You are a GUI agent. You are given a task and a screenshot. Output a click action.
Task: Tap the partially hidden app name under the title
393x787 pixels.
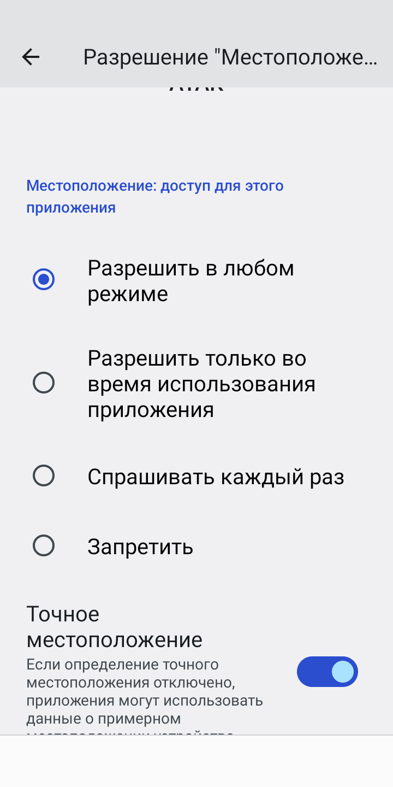tap(196, 91)
